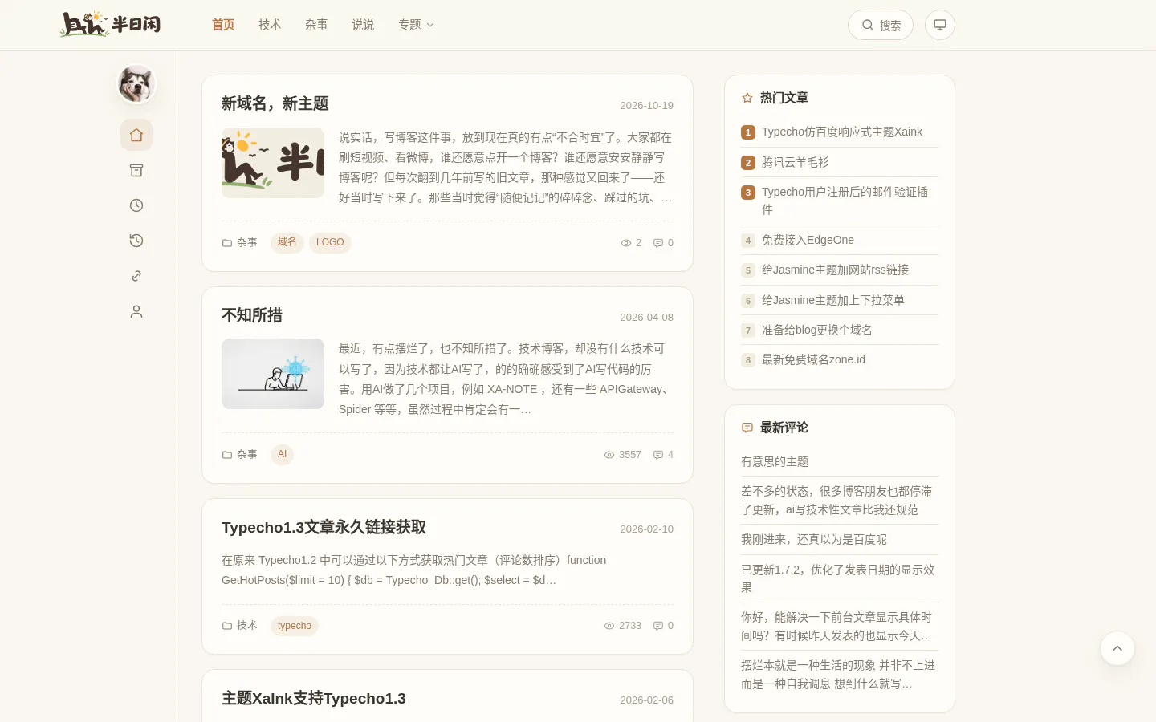The width and height of the screenshot is (1156, 722).
Task: Click the comment icon showing 4
Action: [658, 455]
